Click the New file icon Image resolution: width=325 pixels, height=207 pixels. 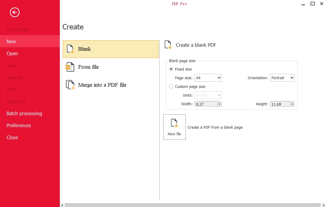(x=174, y=123)
